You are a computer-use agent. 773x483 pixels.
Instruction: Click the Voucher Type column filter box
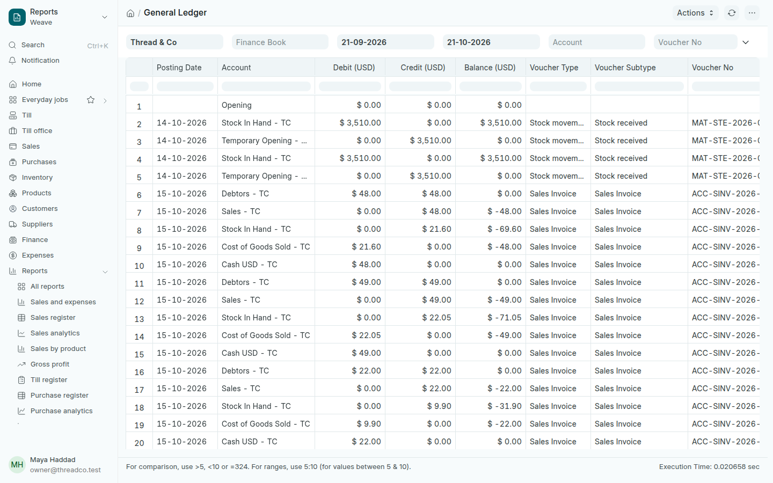tap(558, 86)
